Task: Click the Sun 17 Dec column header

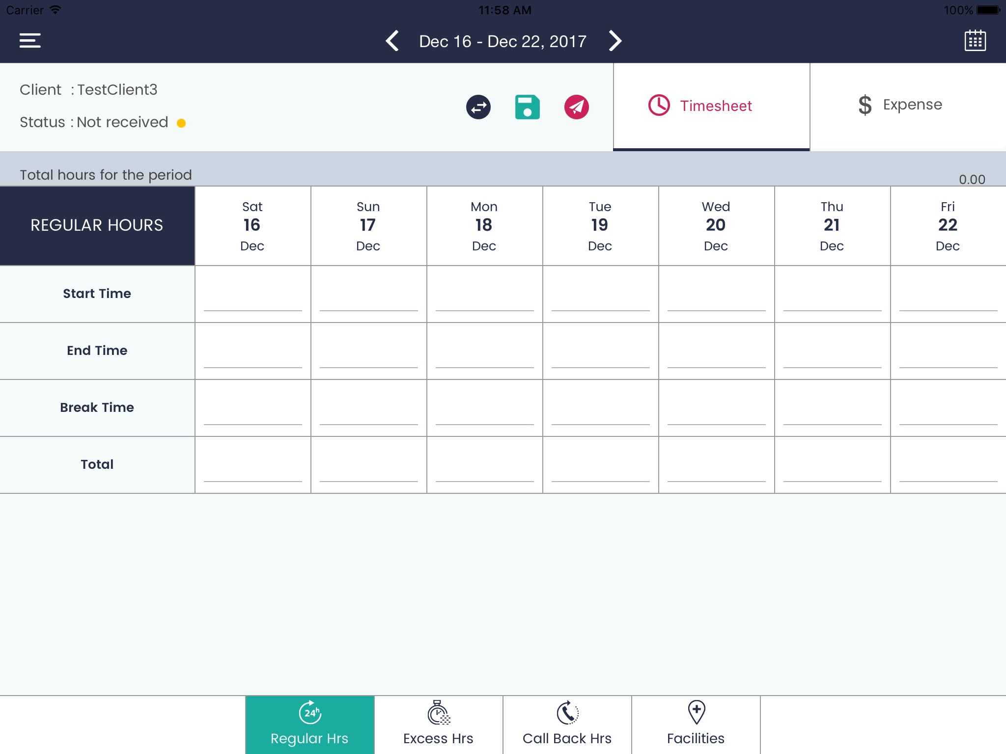Action: coord(369,226)
